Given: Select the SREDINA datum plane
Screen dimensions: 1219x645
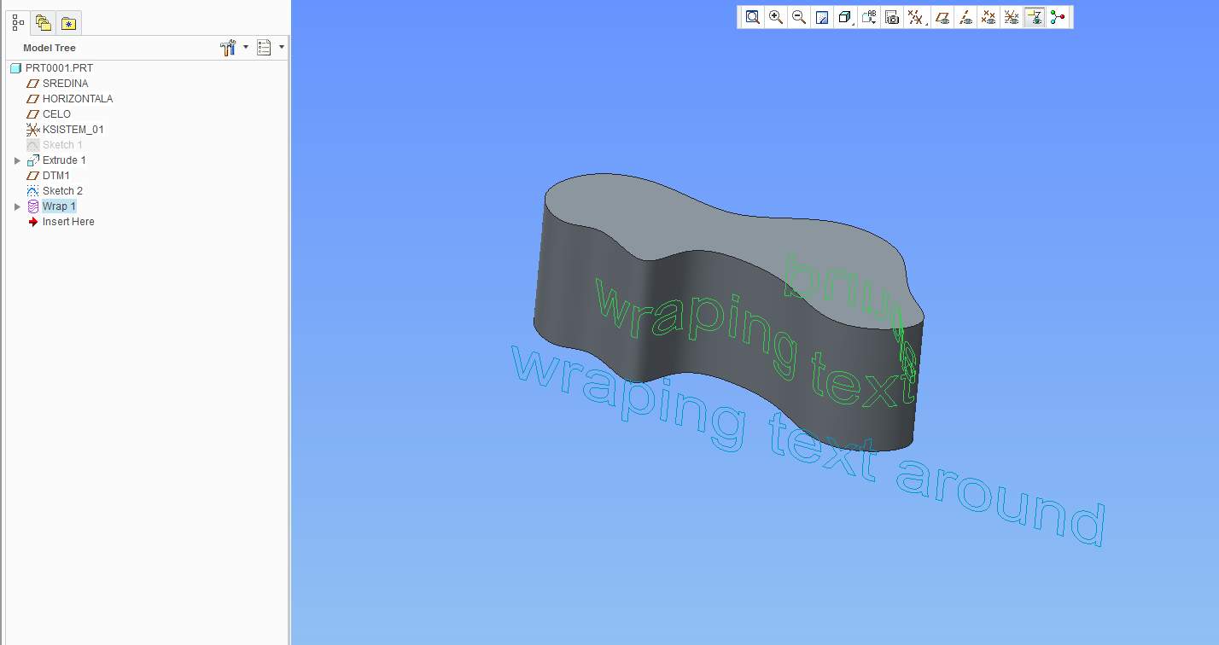Looking at the screenshot, I should pos(65,84).
